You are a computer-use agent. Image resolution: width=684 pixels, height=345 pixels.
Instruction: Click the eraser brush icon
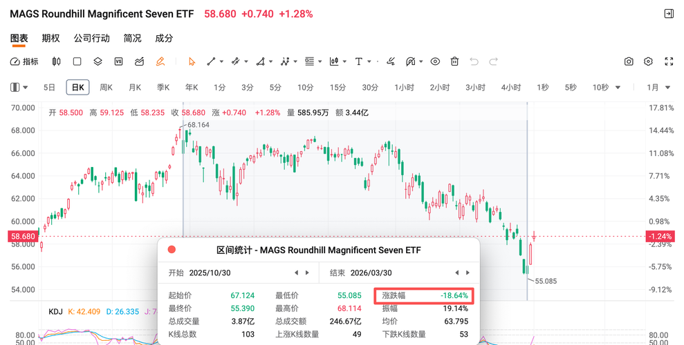pos(391,62)
